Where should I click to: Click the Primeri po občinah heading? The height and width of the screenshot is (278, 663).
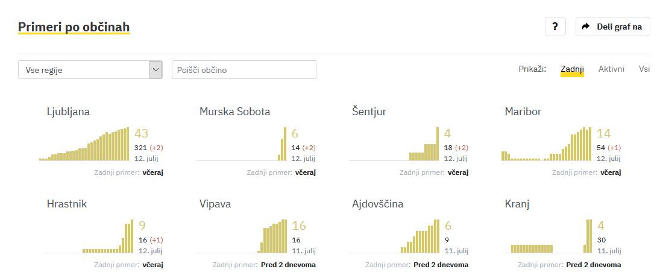click(x=74, y=27)
